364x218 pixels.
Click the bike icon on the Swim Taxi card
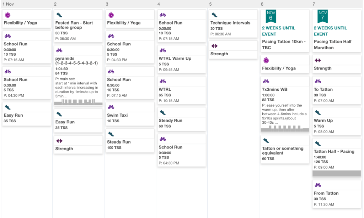(111, 108)
